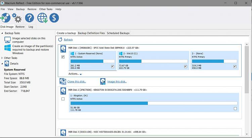This screenshot has height=138, width=252.
Task: Click Create an image of partitions for Windows
Action: point(33,50)
